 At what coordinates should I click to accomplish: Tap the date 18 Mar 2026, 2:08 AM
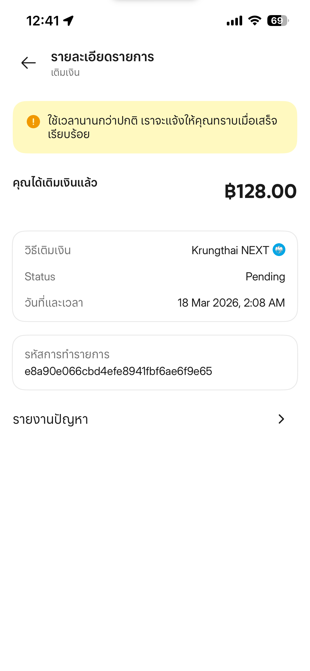[231, 303]
